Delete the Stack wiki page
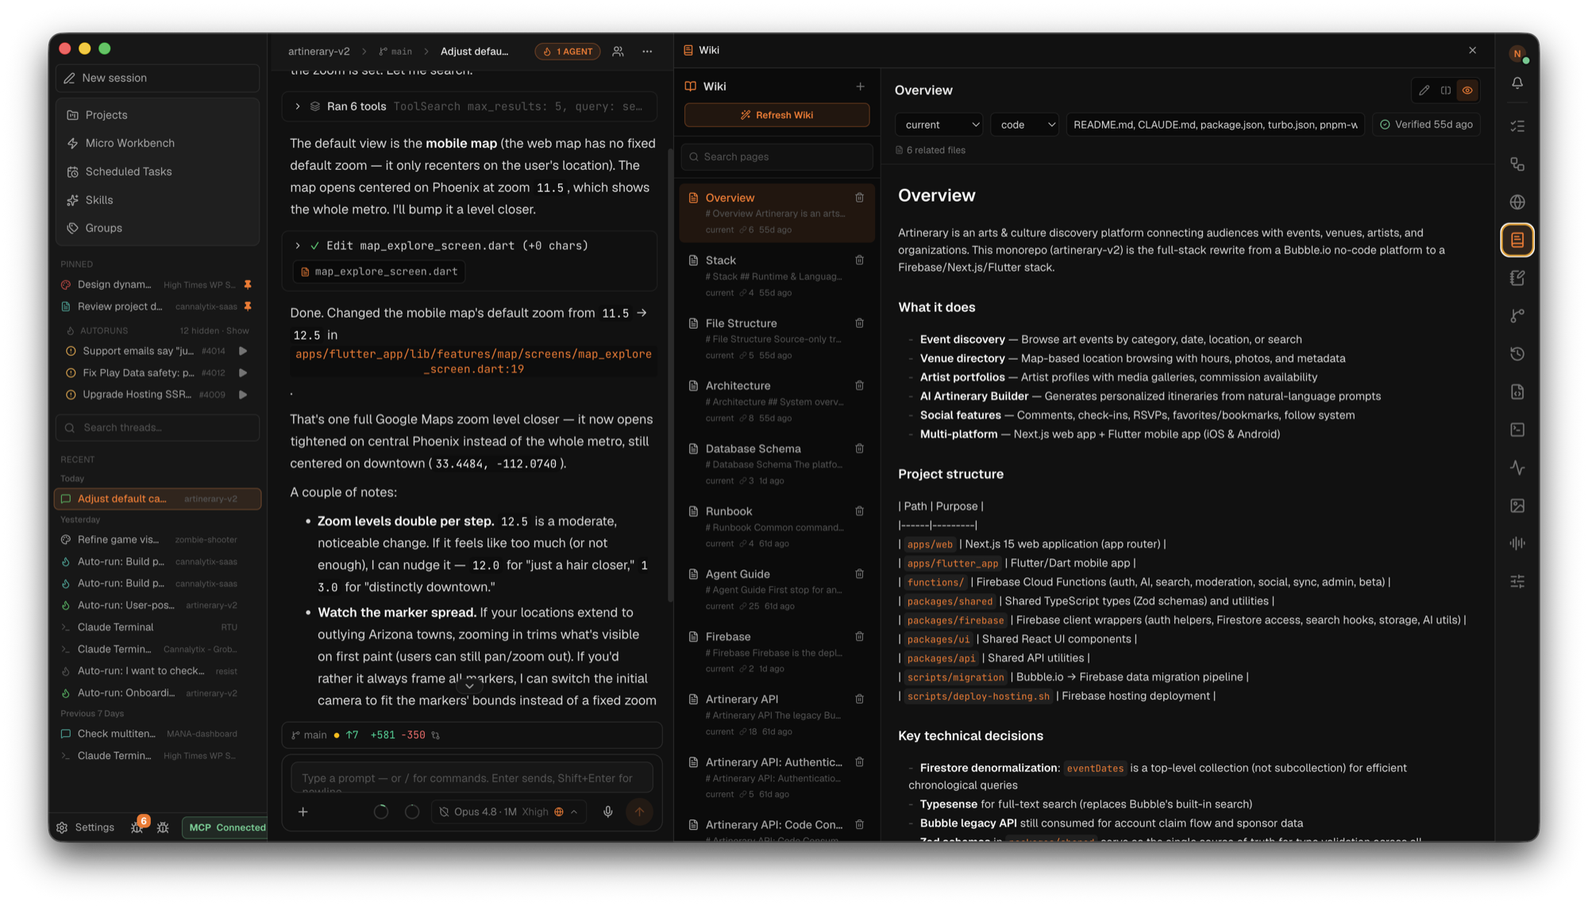Viewport: 1588px width, 906px height. pos(859,260)
